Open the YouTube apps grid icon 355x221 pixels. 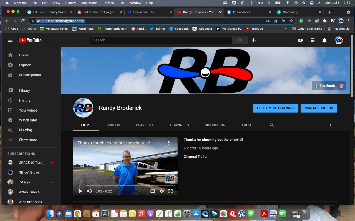tap(312, 40)
